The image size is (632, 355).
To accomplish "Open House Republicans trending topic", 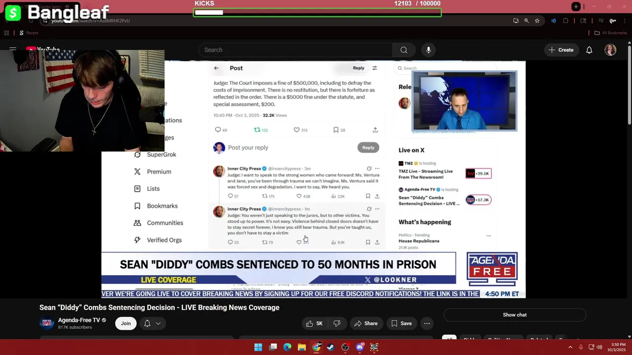I will (419, 241).
